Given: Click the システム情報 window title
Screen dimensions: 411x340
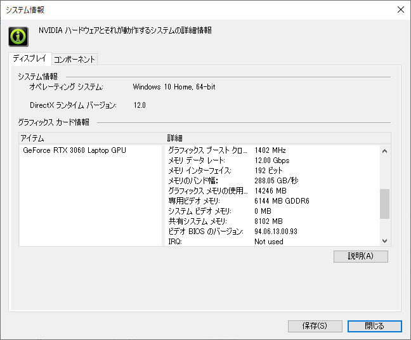Looking at the screenshot, I should coord(25,10).
